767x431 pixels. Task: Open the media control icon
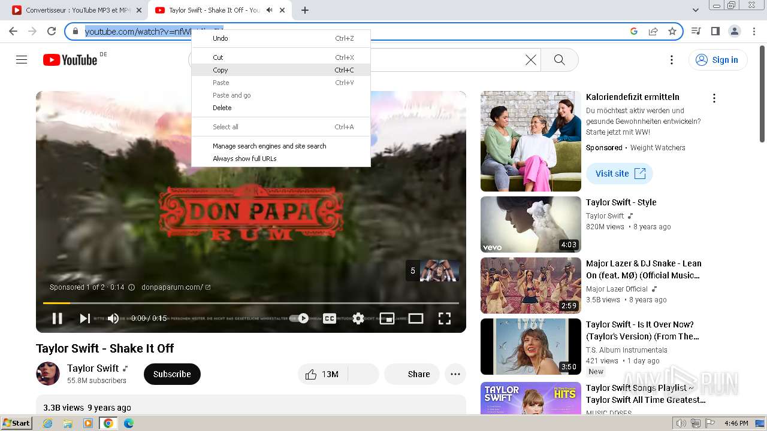point(696,31)
